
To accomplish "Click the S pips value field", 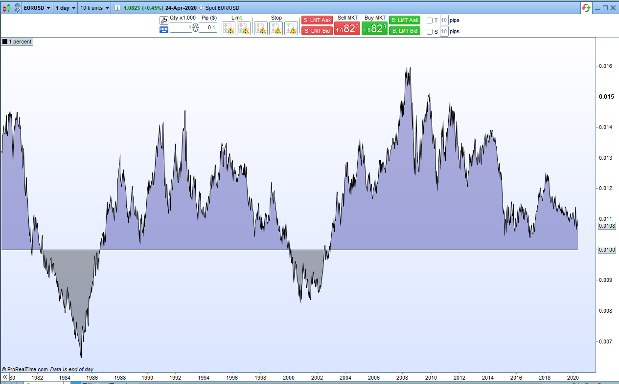I will pyautogui.click(x=444, y=32).
